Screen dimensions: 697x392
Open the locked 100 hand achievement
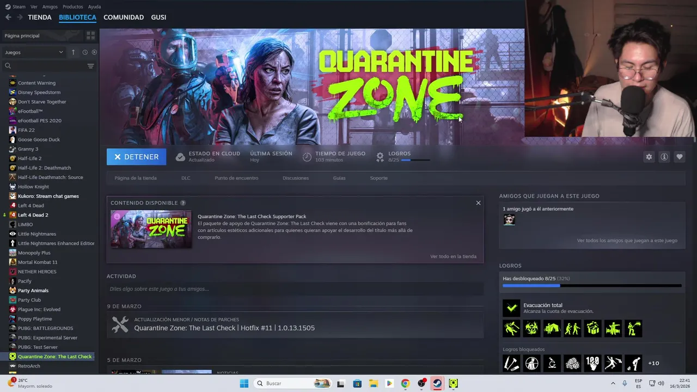point(592,363)
